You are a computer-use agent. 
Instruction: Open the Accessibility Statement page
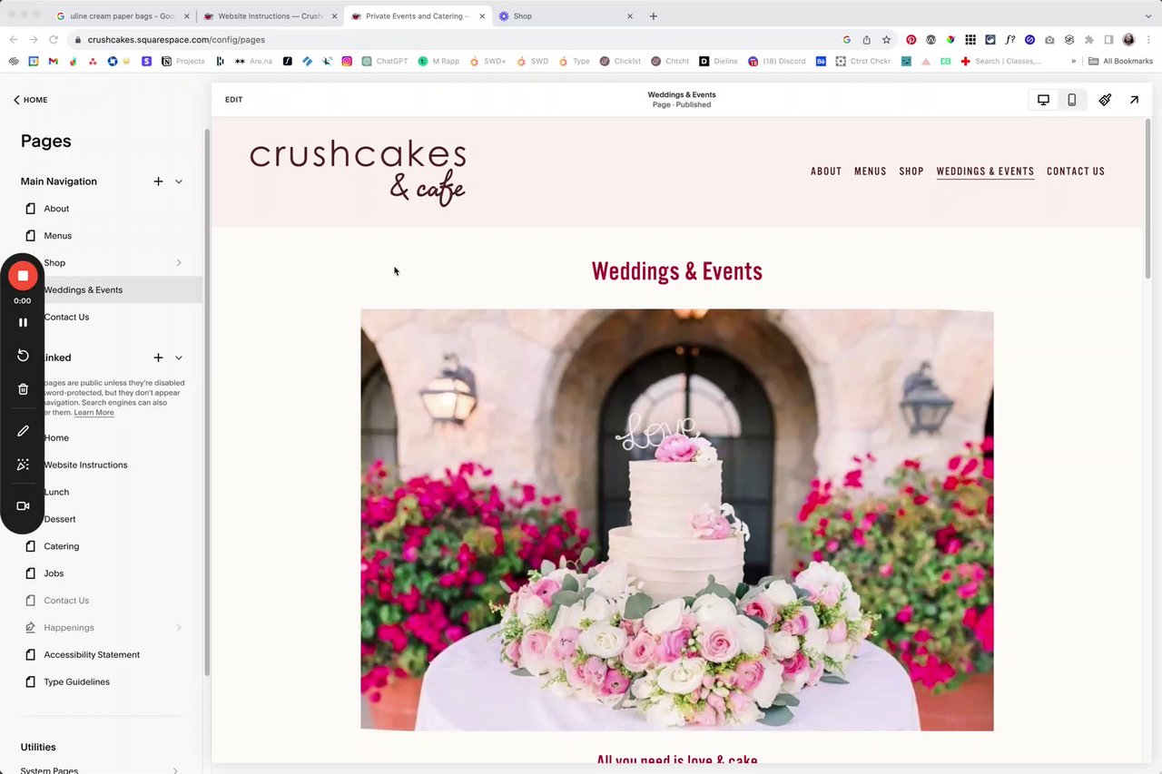click(92, 655)
